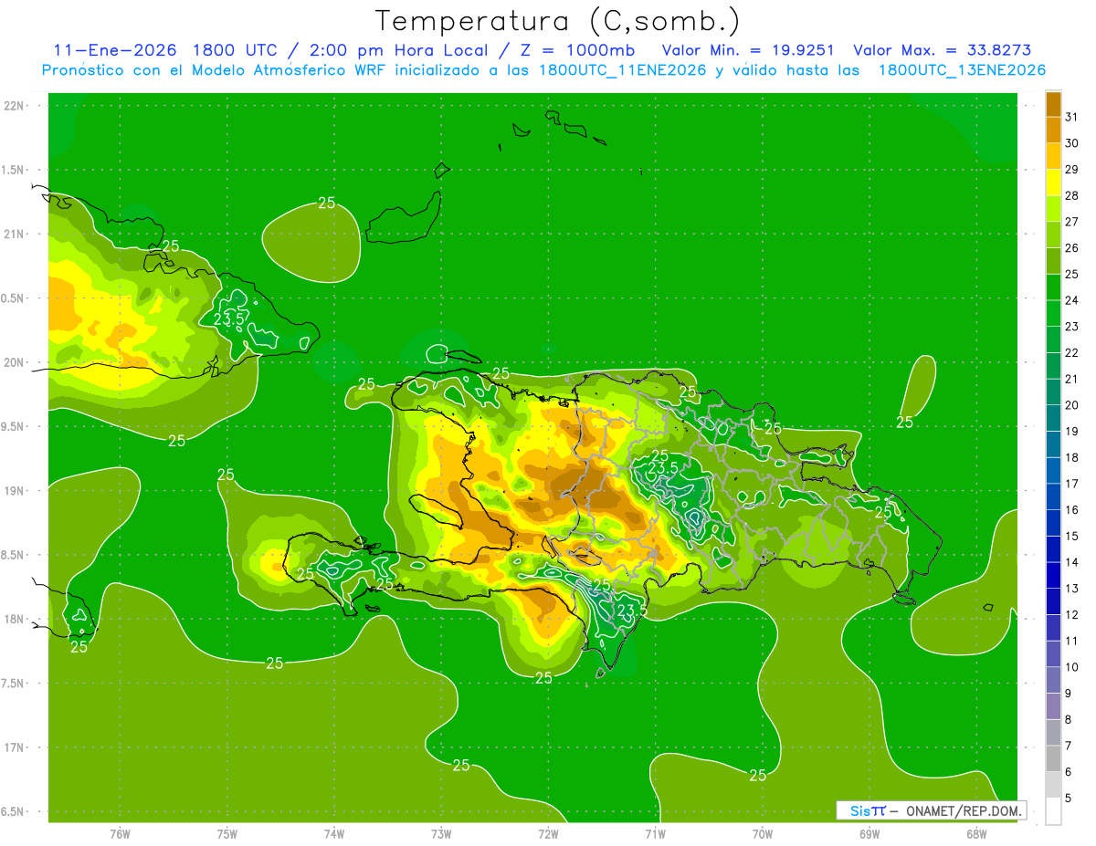Image resolution: width=1096 pixels, height=846 pixels.
Task: Click the "74W" longitude axis label
Action: click(x=334, y=833)
